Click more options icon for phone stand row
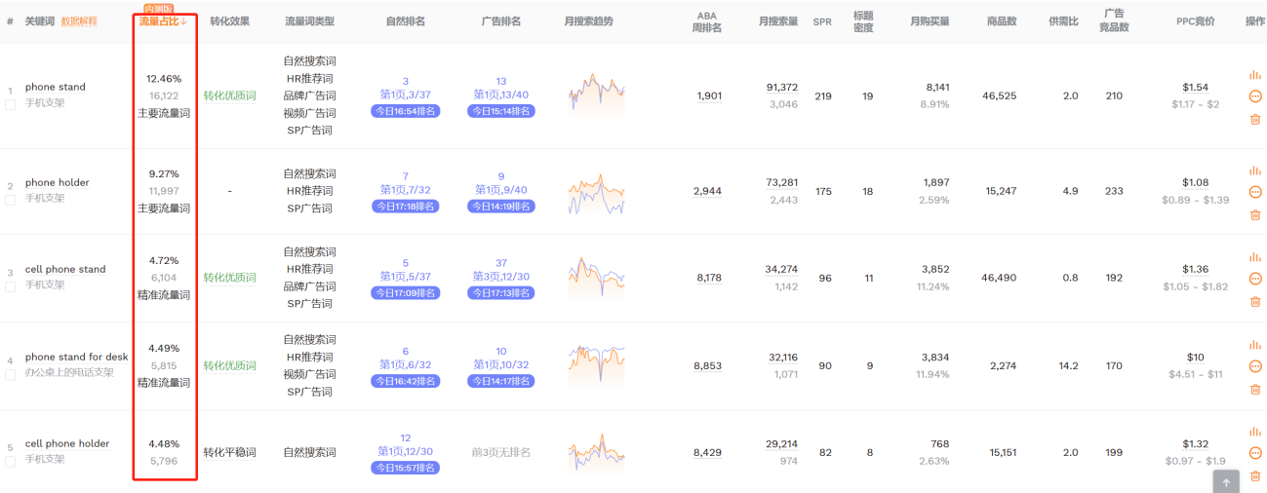 pyautogui.click(x=1254, y=96)
